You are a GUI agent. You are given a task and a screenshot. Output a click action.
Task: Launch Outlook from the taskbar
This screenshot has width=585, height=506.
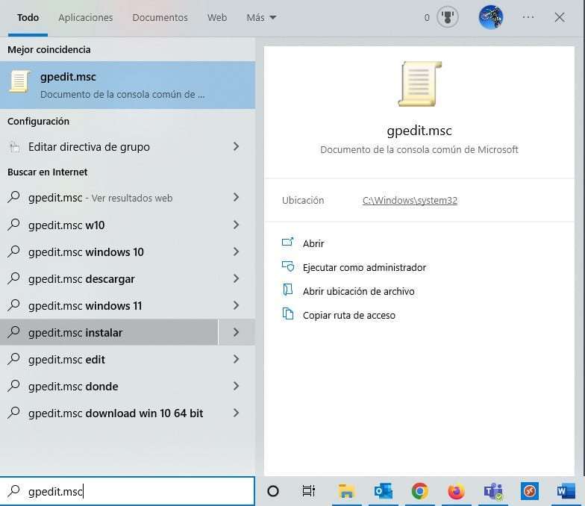click(384, 491)
